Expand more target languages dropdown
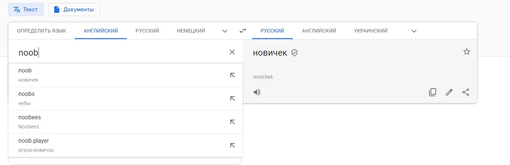This screenshot has width=510, height=165. 414,31
